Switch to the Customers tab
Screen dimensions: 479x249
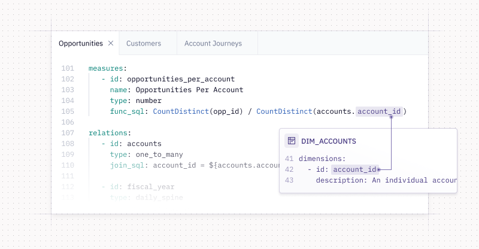pos(144,43)
